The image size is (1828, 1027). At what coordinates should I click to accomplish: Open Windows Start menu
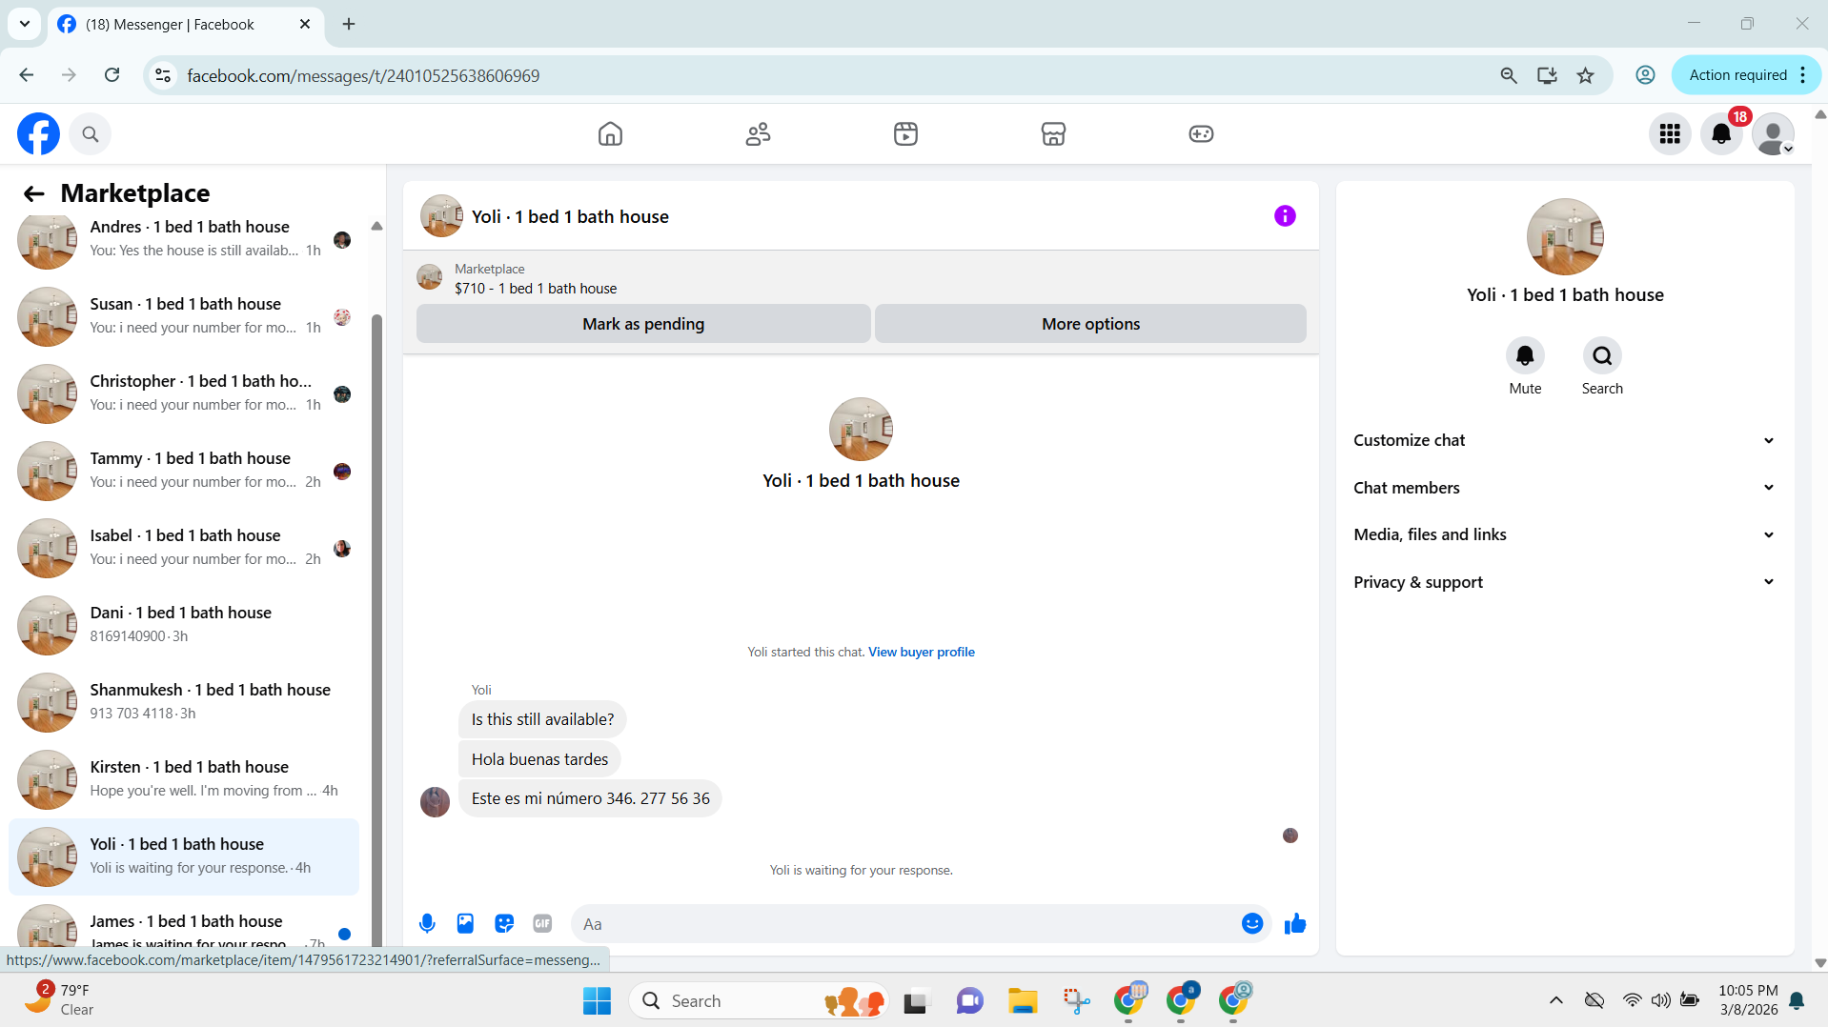[x=597, y=1000]
